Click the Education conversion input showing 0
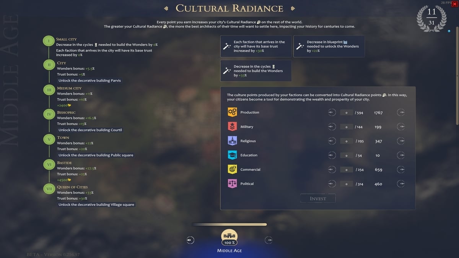The image size is (459, 258). point(346,155)
